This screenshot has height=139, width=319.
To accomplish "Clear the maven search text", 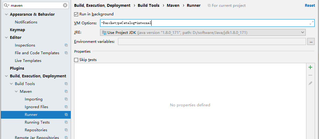I will [65, 6].
